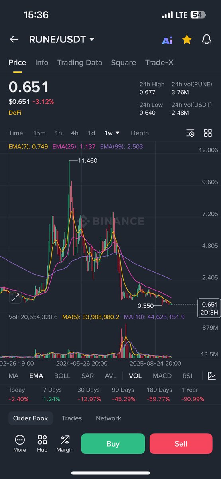221x479 pixels.
Task: Select the 4h interval
Action: [75, 133]
